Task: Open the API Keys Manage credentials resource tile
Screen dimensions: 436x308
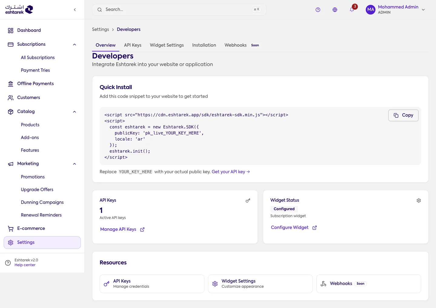Action: (x=152, y=284)
